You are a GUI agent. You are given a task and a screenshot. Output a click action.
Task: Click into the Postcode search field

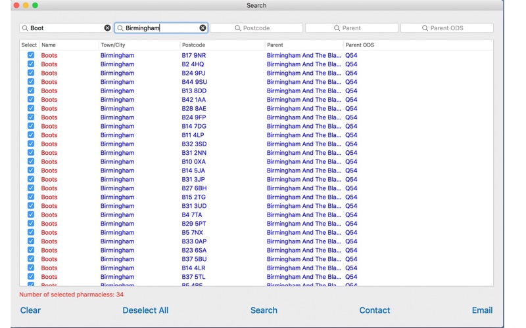(256, 28)
